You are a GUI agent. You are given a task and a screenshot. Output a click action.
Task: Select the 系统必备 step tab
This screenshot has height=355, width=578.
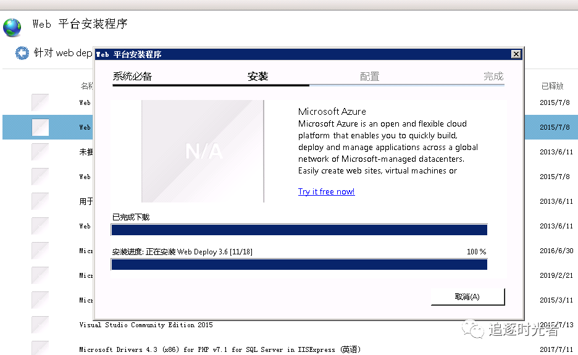coord(132,77)
